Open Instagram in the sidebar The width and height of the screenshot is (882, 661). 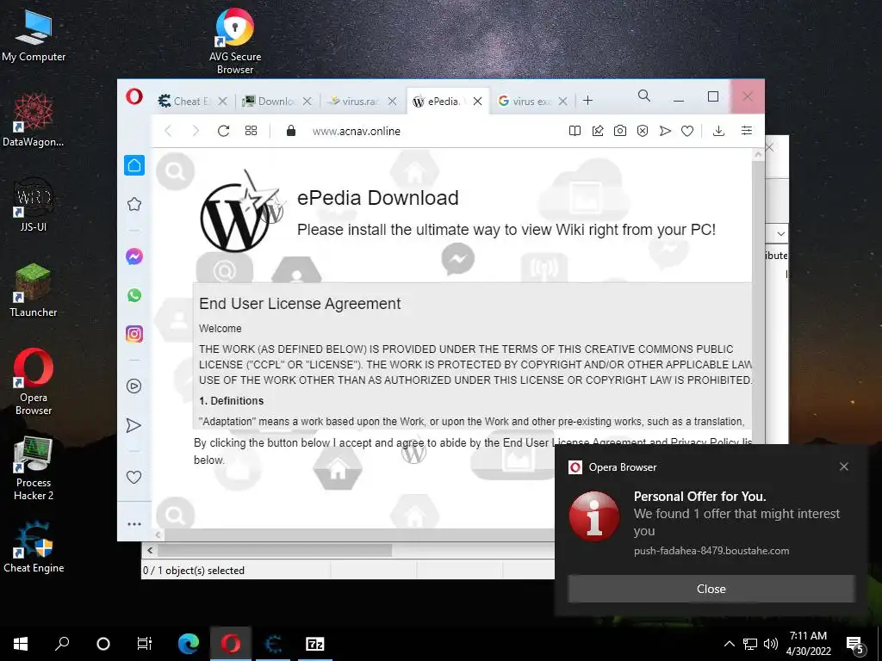134,334
